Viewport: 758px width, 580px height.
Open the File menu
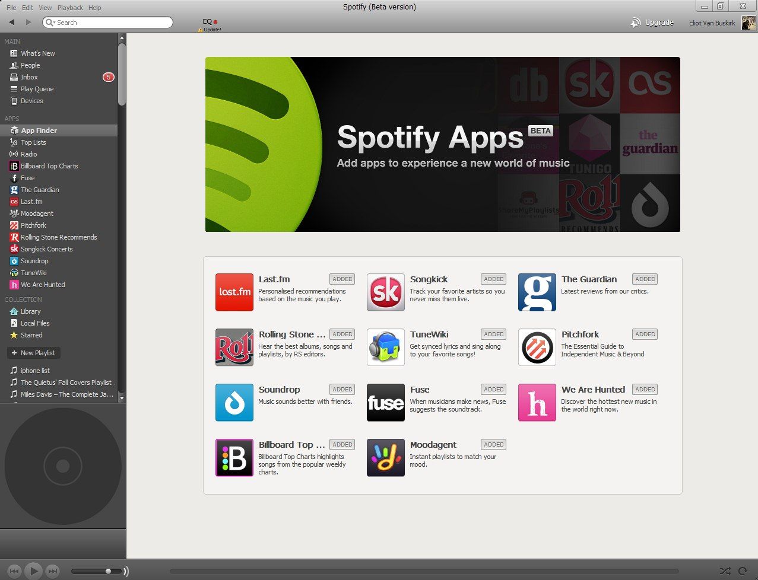click(11, 8)
